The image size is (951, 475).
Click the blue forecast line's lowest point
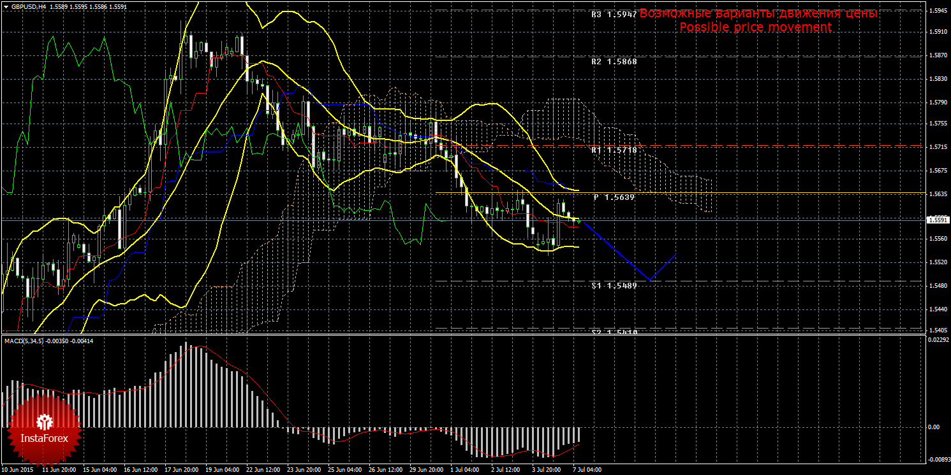(649, 280)
